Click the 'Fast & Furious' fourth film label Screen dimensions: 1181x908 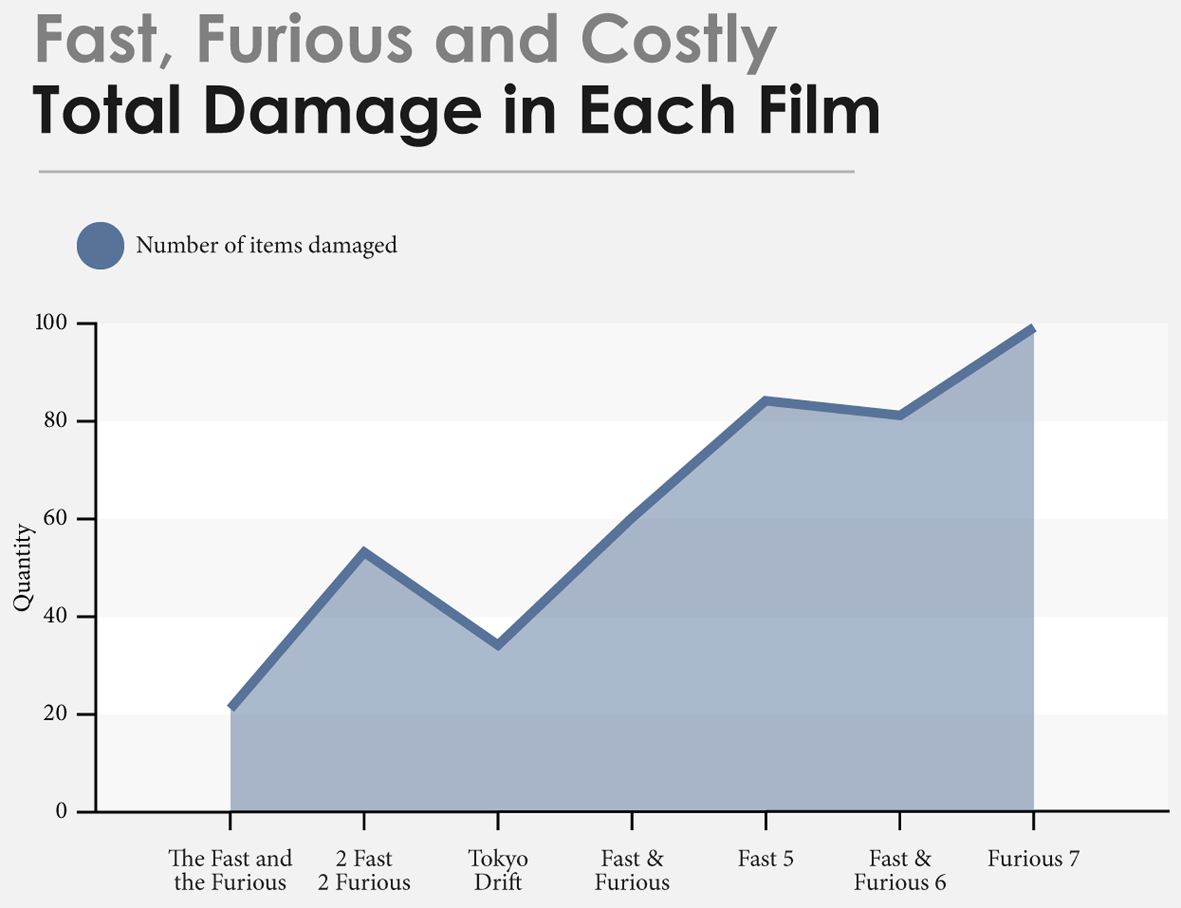click(x=632, y=870)
